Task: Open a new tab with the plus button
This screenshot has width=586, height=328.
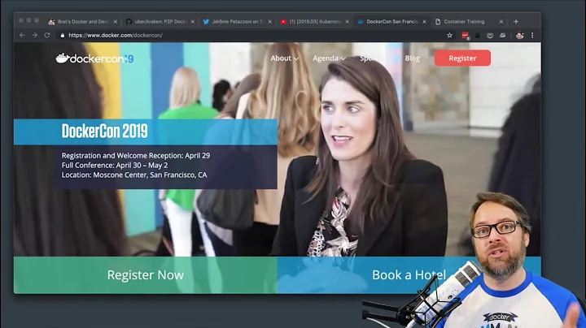Action: coord(516,22)
